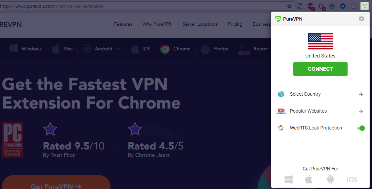Screen dimensions: 372x189
Task: Expand Select Country arrow
Action: click(x=360, y=94)
